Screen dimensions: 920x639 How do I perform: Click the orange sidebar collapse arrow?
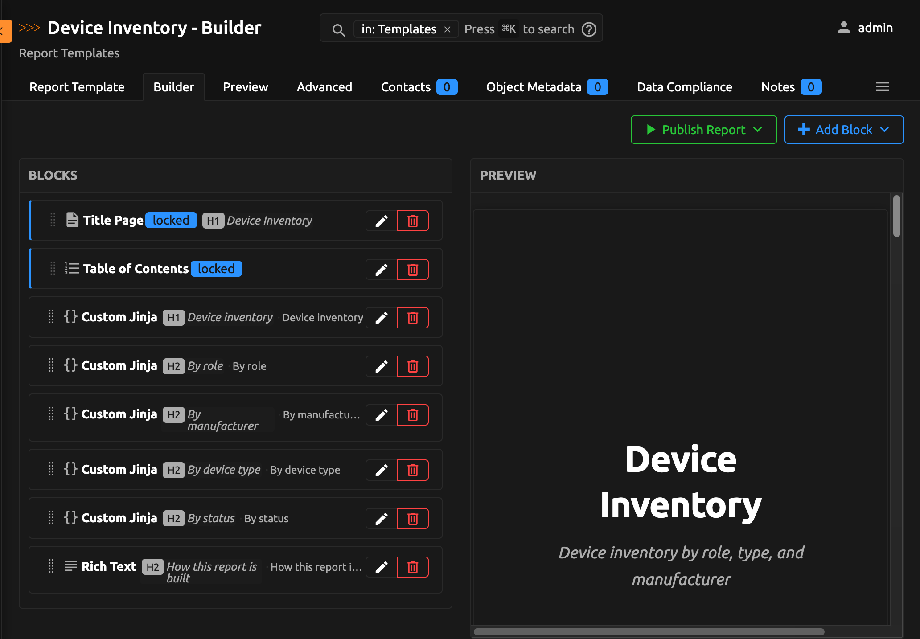[x=5, y=31]
